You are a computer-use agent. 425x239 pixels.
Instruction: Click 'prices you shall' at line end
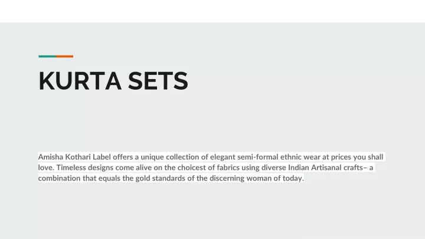coord(357,157)
